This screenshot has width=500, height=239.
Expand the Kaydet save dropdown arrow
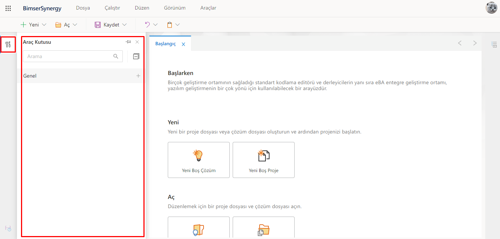124,25
